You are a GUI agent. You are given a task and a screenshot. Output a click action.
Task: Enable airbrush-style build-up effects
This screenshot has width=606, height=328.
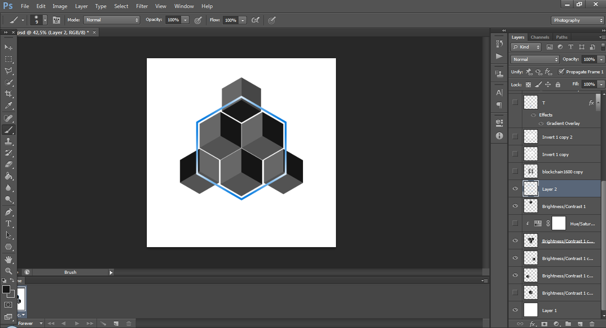coord(255,20)
